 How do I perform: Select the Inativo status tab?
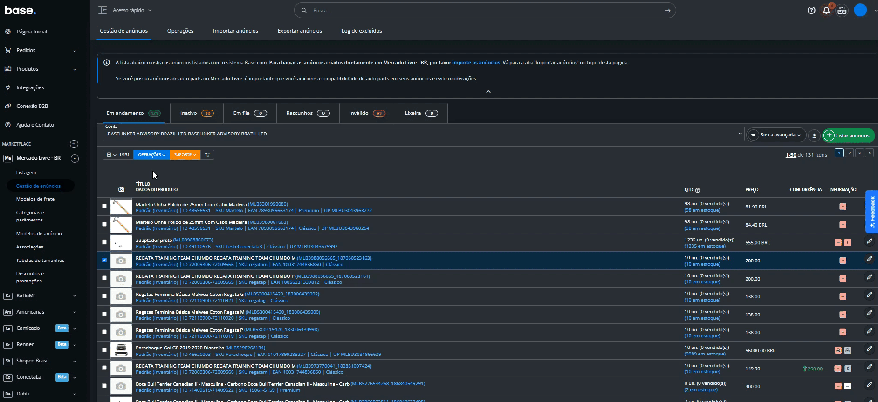coord(197,113)
